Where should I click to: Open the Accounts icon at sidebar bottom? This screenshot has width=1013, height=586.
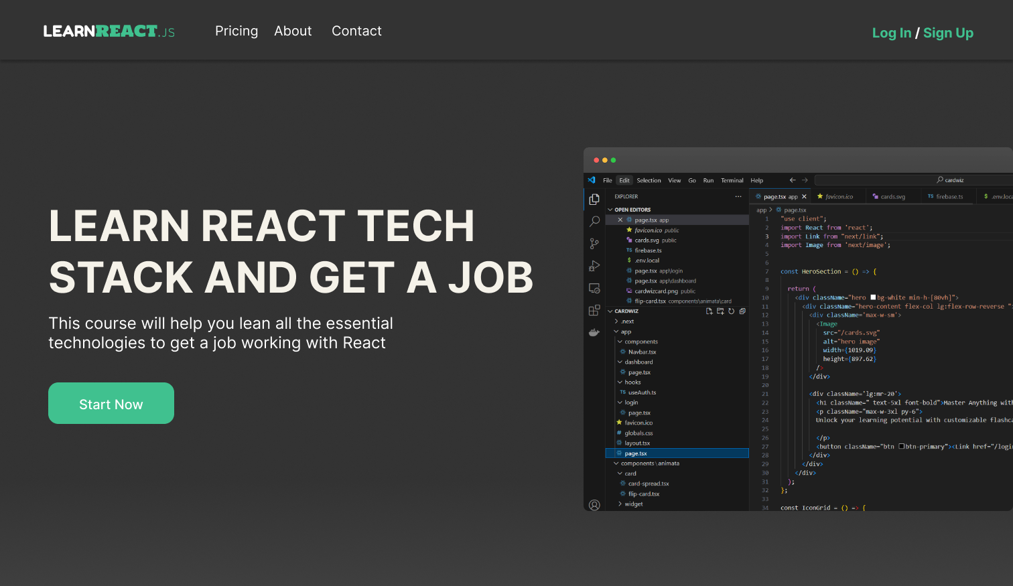tap(594, 505)
